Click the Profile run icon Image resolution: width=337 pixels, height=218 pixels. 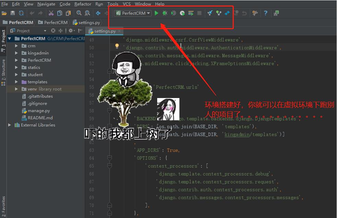point(182,13)
